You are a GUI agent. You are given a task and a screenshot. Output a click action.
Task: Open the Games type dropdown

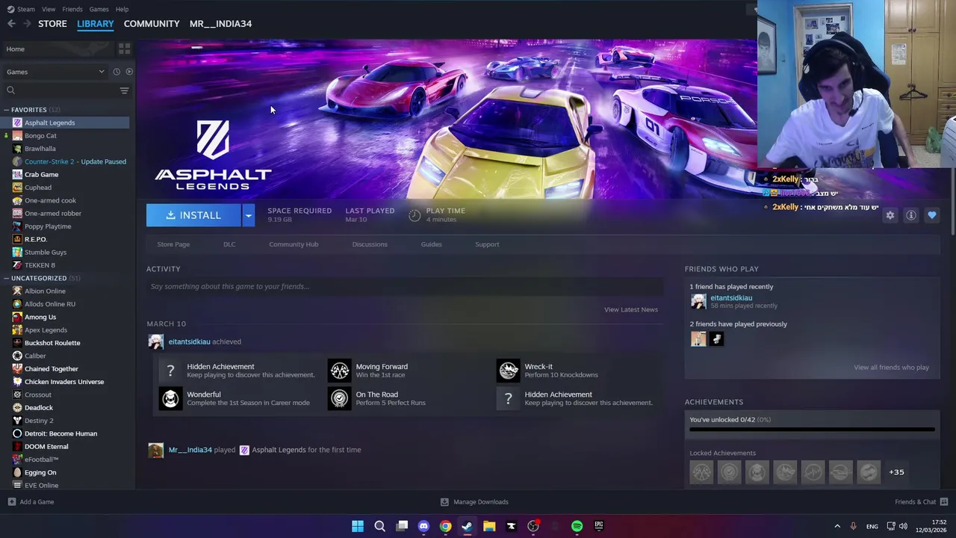coord(55,72)
